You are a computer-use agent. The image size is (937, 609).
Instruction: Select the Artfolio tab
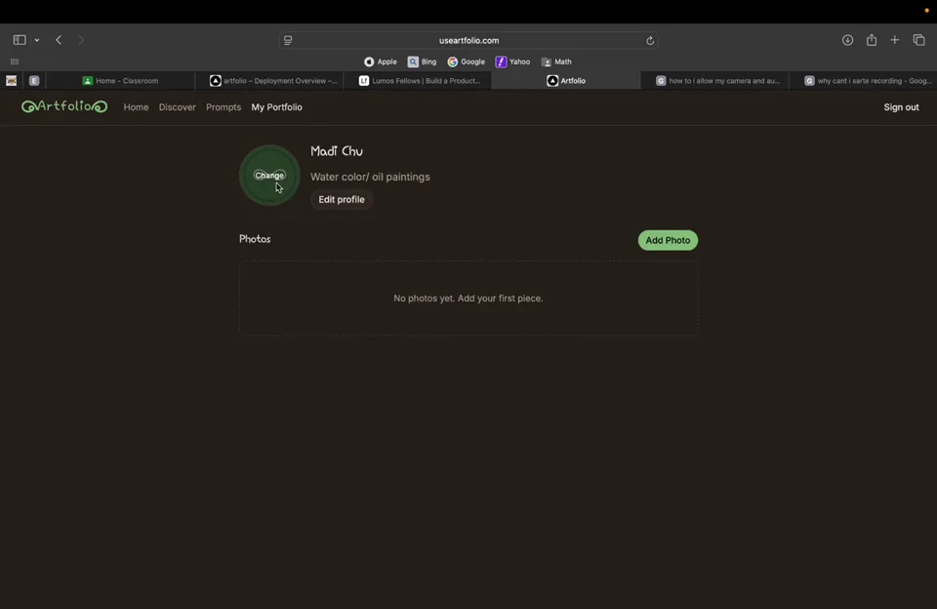pyautogui.click(x=566, y=81)
